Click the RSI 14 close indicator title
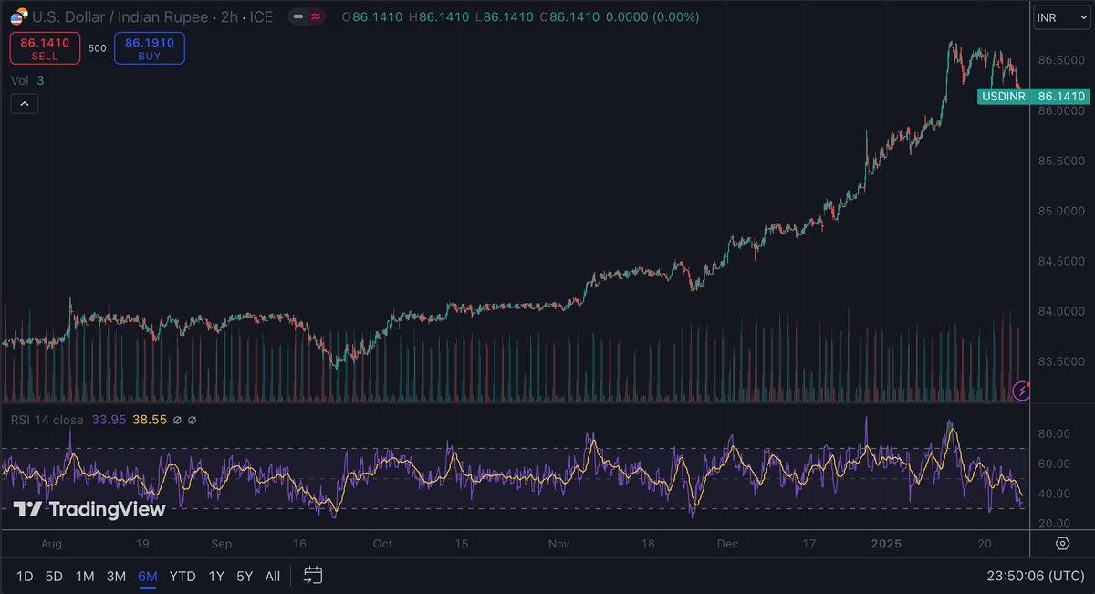1095x594 pixels. coord(47,420)
